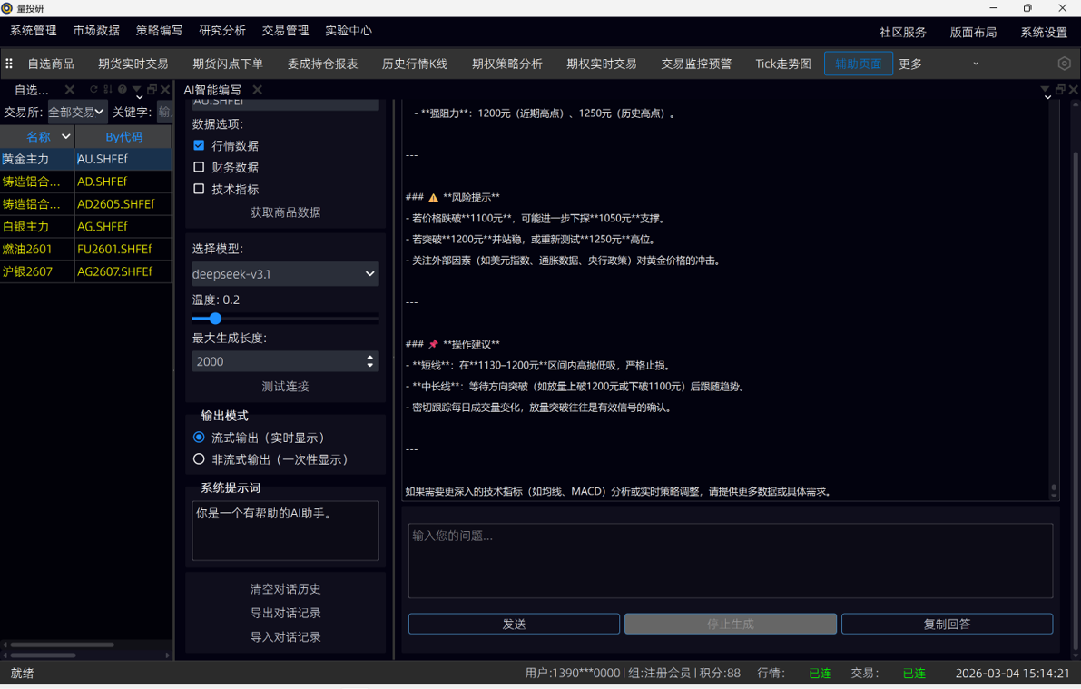Float the watchlist panel via its undock icon
1081x689 pixels.
152,89
